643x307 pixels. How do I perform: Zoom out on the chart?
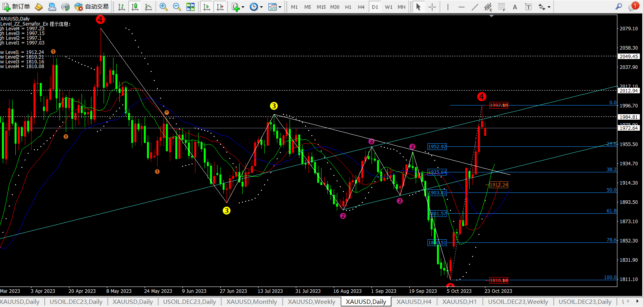point(177,7)
